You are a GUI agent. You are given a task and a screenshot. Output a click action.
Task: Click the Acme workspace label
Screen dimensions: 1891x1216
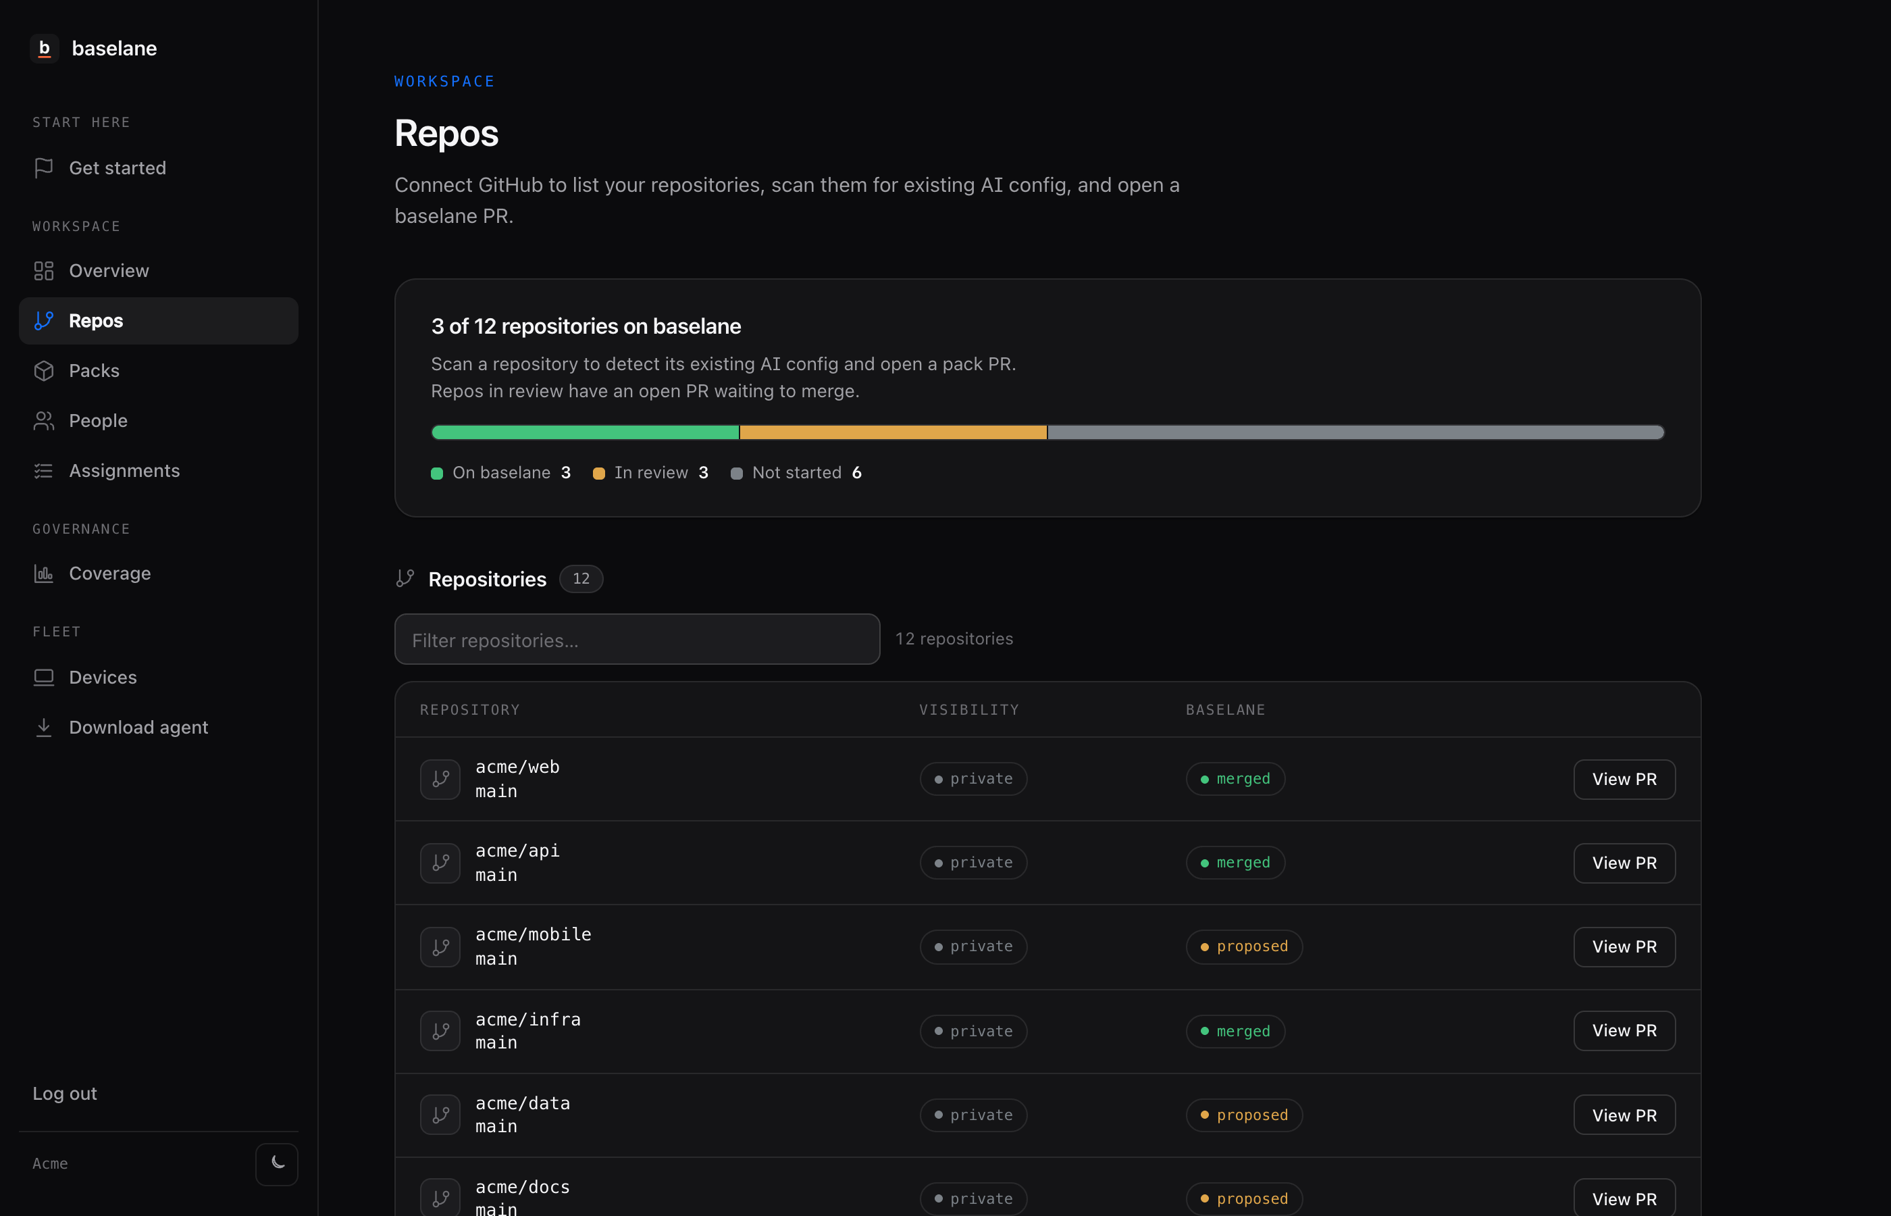point(50,1164)
